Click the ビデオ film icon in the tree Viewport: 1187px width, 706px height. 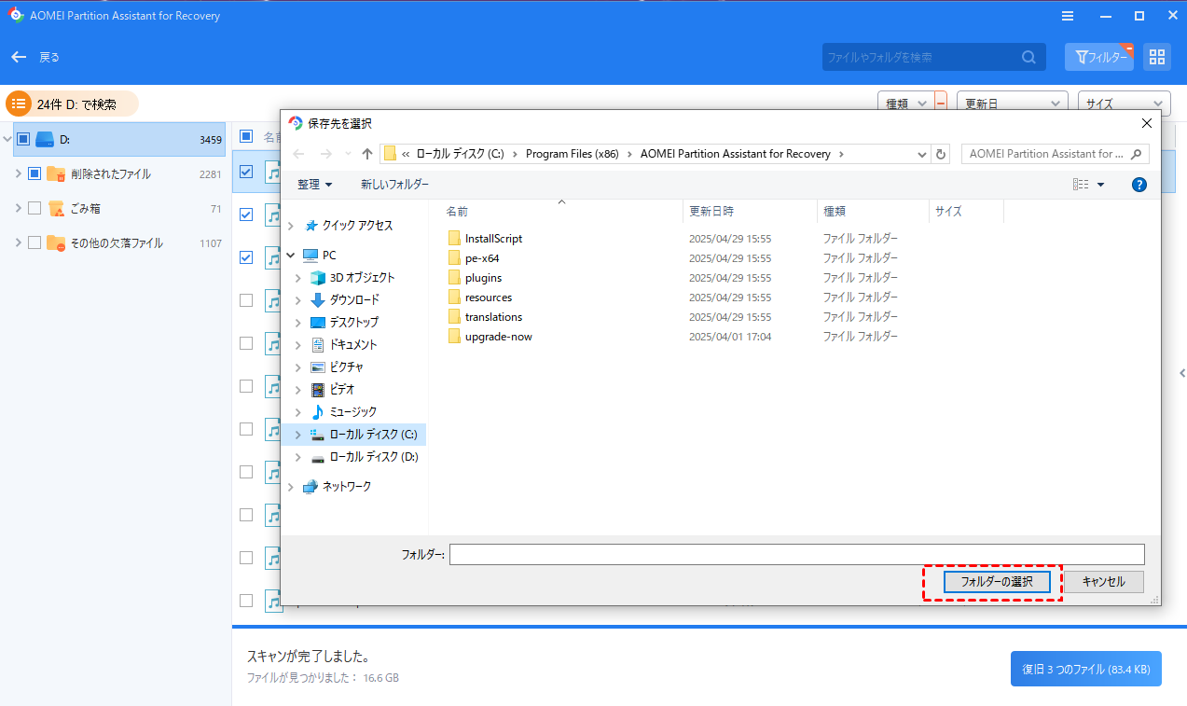click(318, 390)
